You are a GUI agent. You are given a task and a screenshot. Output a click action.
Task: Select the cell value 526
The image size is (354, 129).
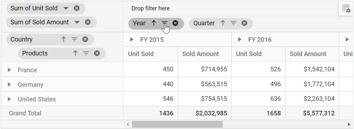tap(258, 69)
